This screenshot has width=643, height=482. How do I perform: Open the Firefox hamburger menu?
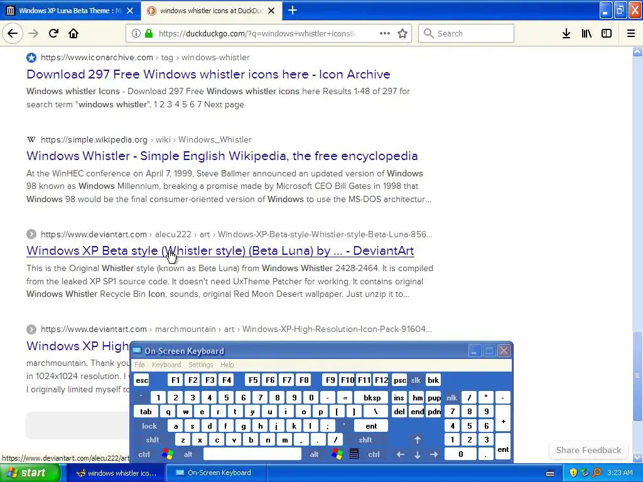[x=631, y=33]
